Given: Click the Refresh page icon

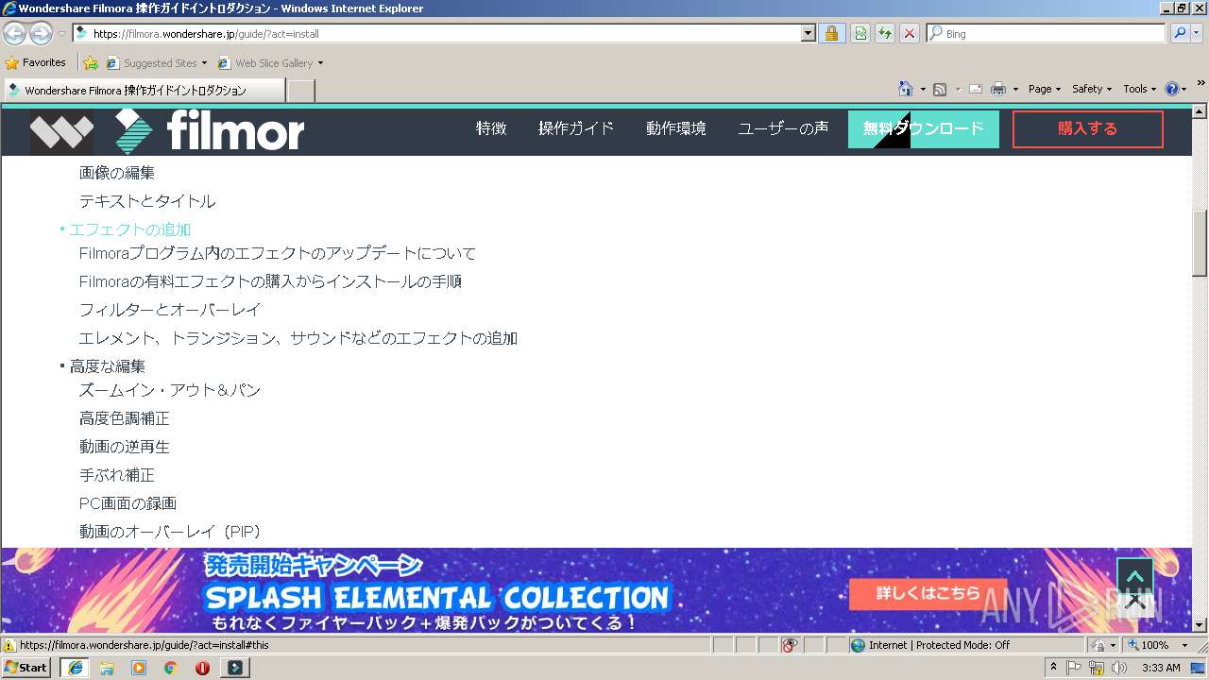Looking at the screenshot, I should [x=884, y=33].
